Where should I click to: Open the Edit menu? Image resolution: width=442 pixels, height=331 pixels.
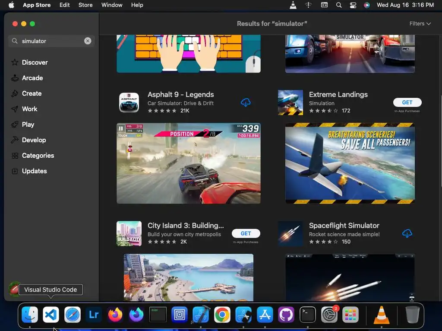tap(65, 5)
